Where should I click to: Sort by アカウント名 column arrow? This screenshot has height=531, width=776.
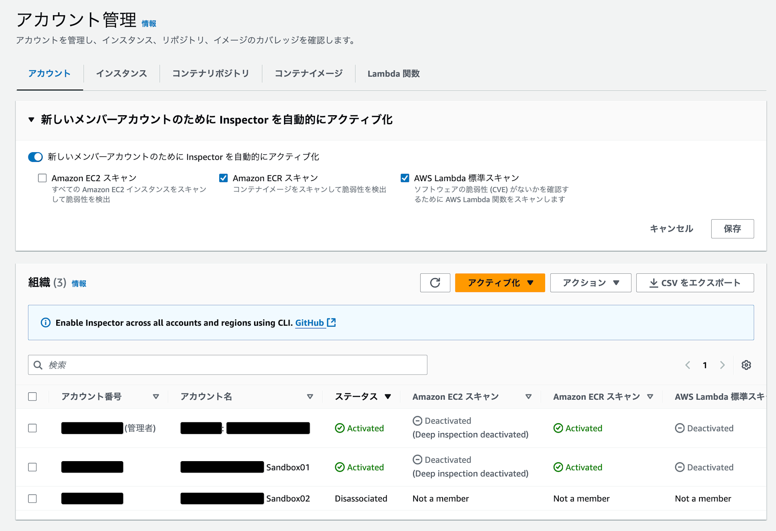pos(310,396)
